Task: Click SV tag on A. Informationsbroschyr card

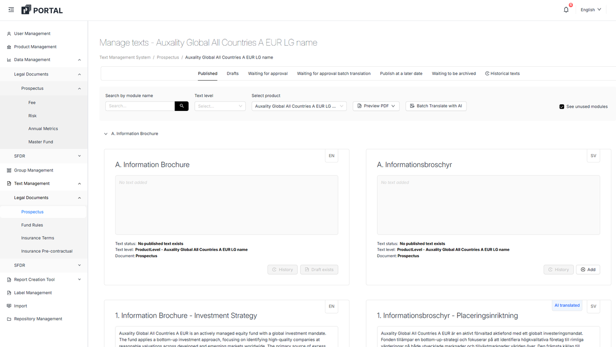Action: (x=593, y=156)
